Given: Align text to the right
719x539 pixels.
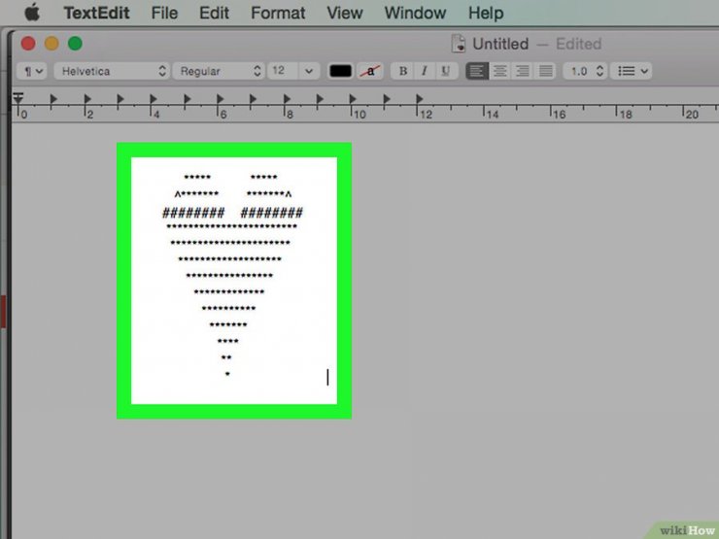Looking at the screenshot, I should pos(523,71).
